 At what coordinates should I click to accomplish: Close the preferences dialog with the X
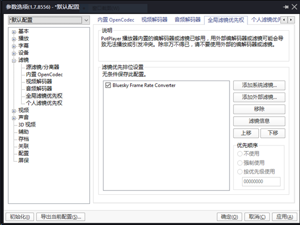(295, 7)
